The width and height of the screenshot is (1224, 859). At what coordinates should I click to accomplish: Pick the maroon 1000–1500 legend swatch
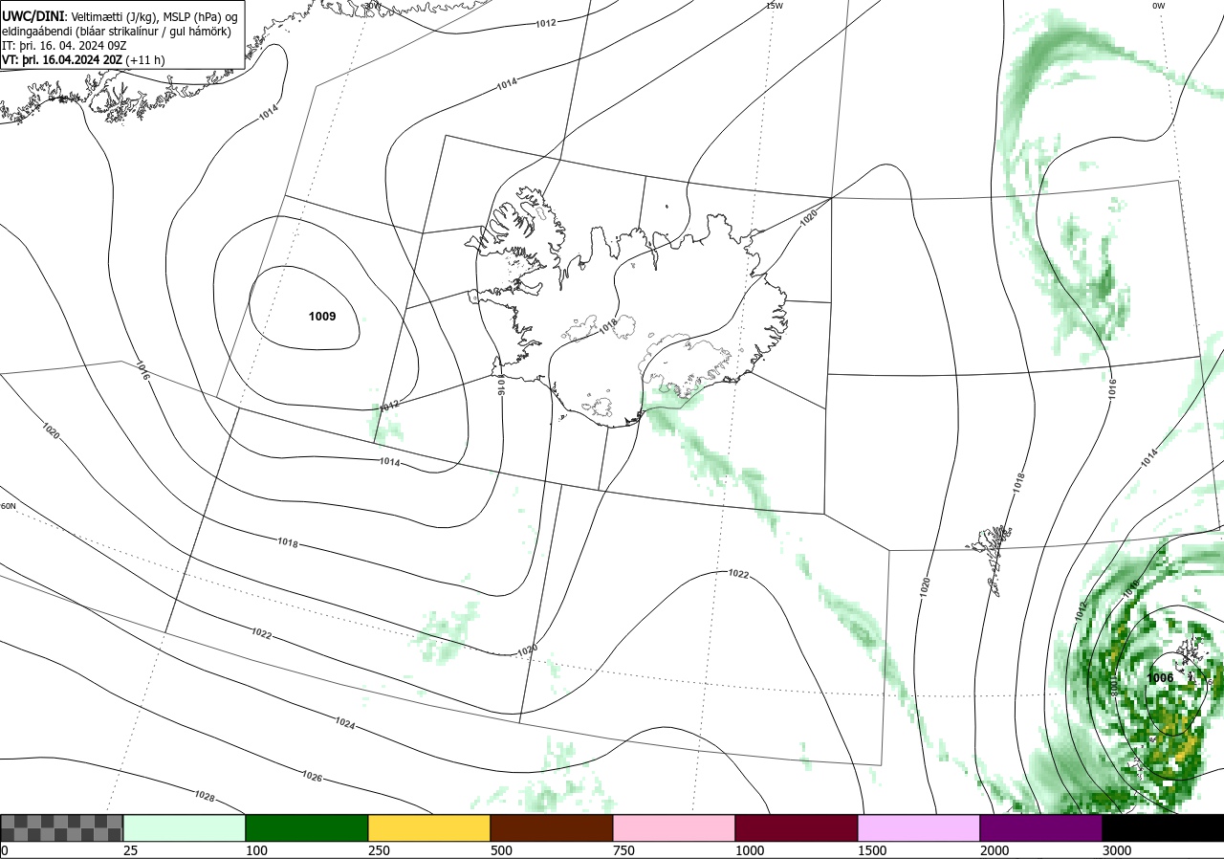coord(796,827)
